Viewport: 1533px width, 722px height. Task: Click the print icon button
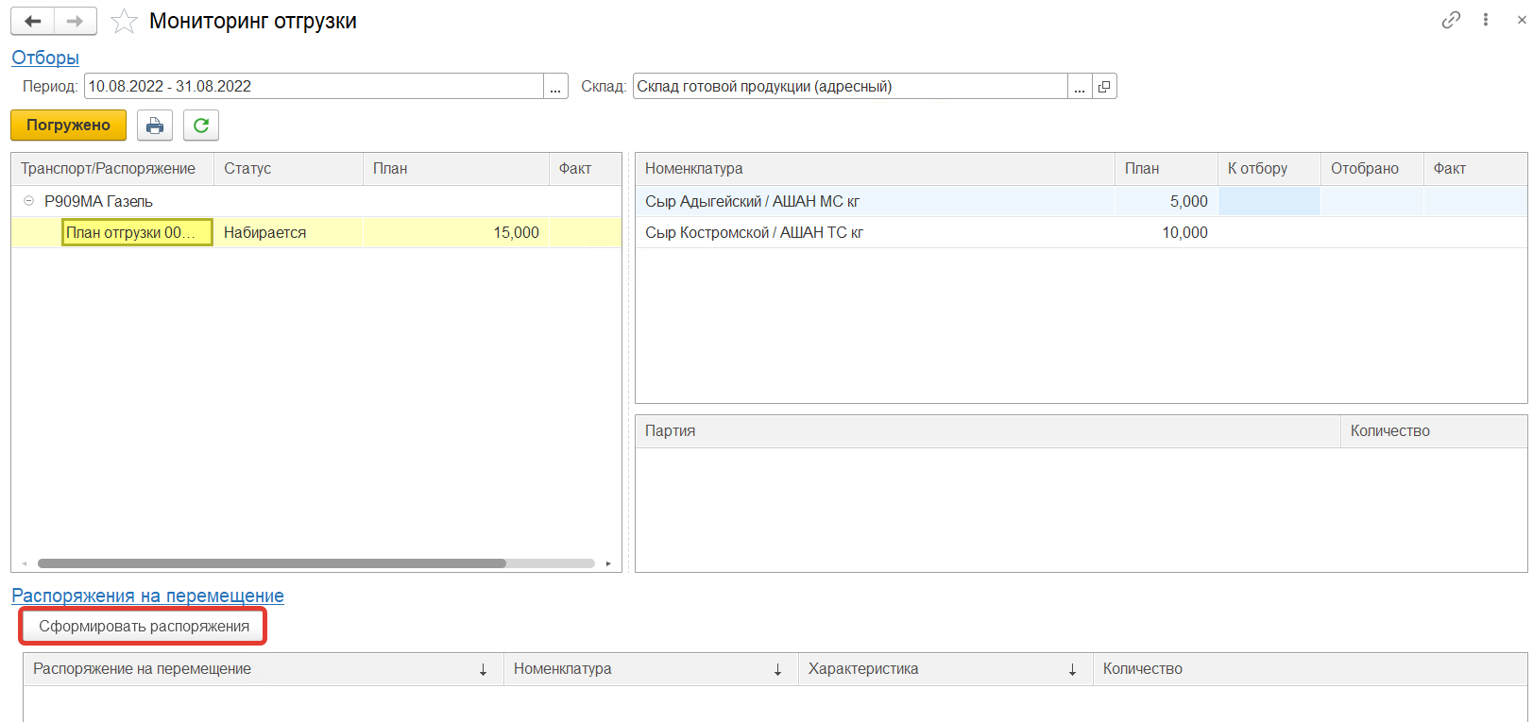pos(155,126)
